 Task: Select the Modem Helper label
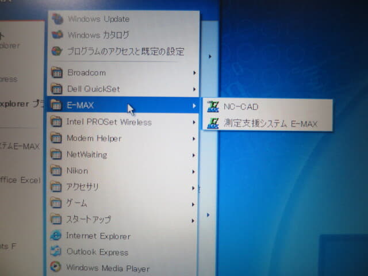94,138
